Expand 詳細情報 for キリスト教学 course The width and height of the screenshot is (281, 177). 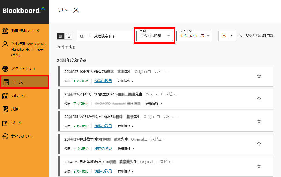[x=126, y=149]
